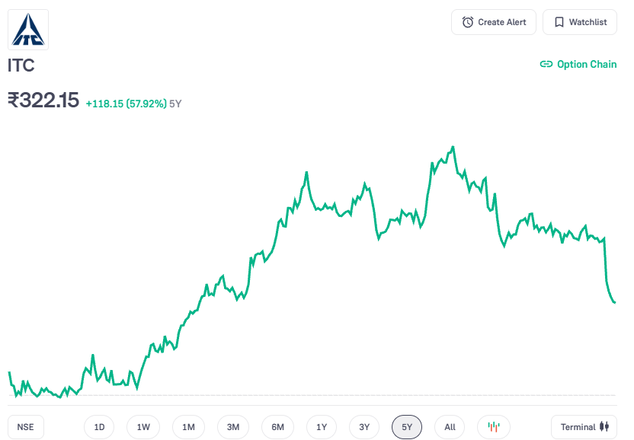Open the Option Chain link

[x=578, y=64]
